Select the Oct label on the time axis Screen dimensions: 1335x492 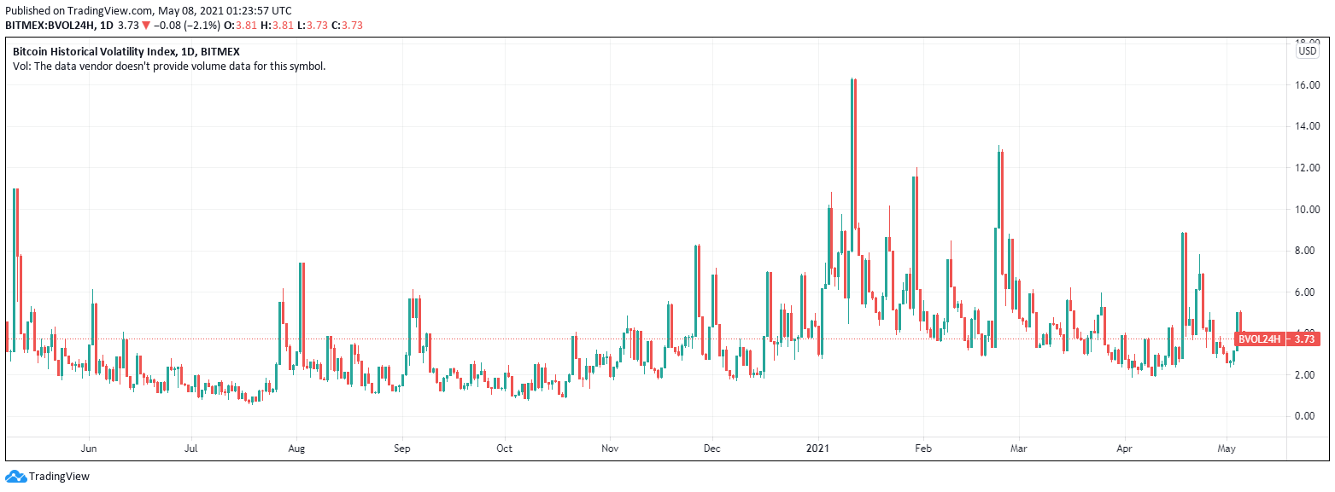[505, 448]
